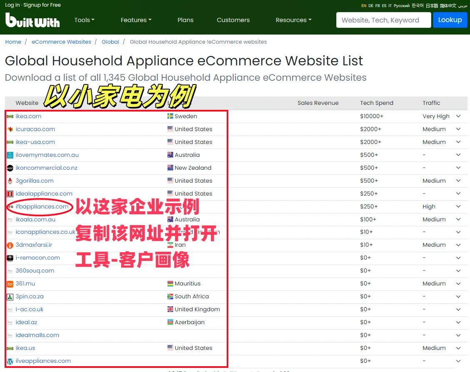
Task: Click the New Zealand flag beside ikoncommercial.co.nz
Action: (x=170, y=168)
